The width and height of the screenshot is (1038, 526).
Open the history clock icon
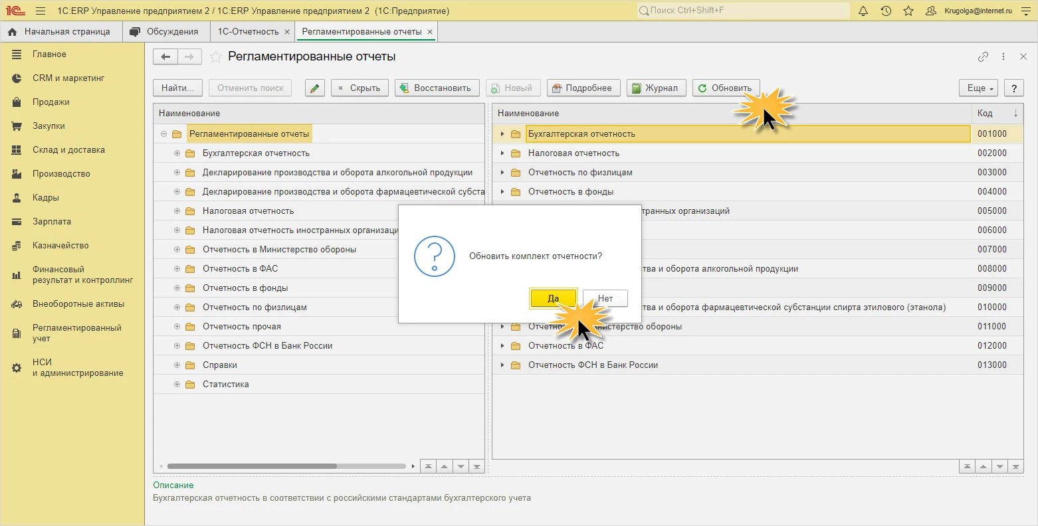tap(886, 11)
